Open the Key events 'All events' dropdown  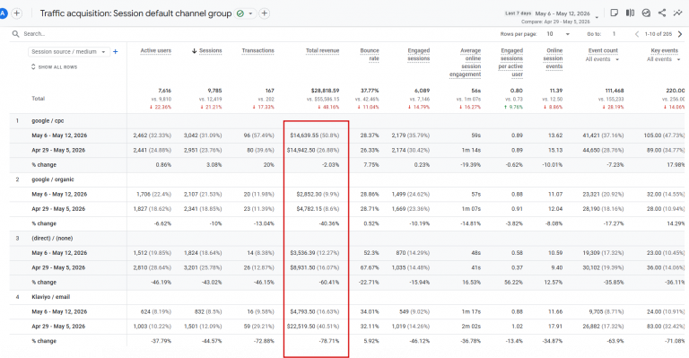click(x=663, y=59)
